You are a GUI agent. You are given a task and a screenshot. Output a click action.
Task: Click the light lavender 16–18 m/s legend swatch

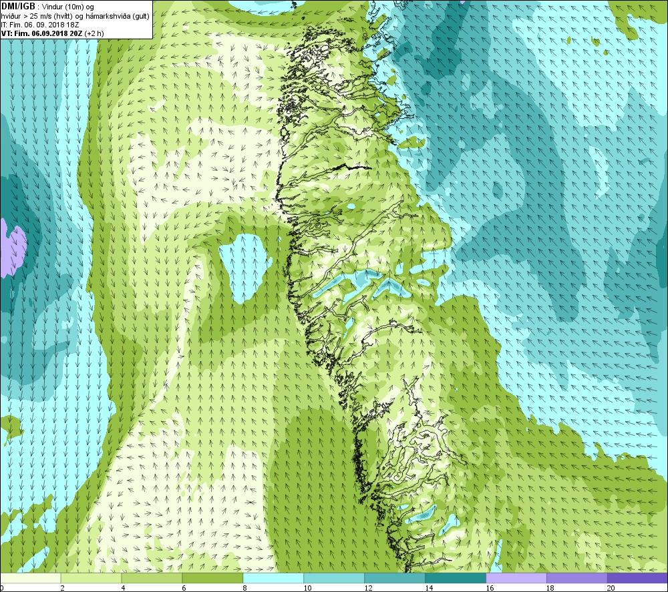516,578
